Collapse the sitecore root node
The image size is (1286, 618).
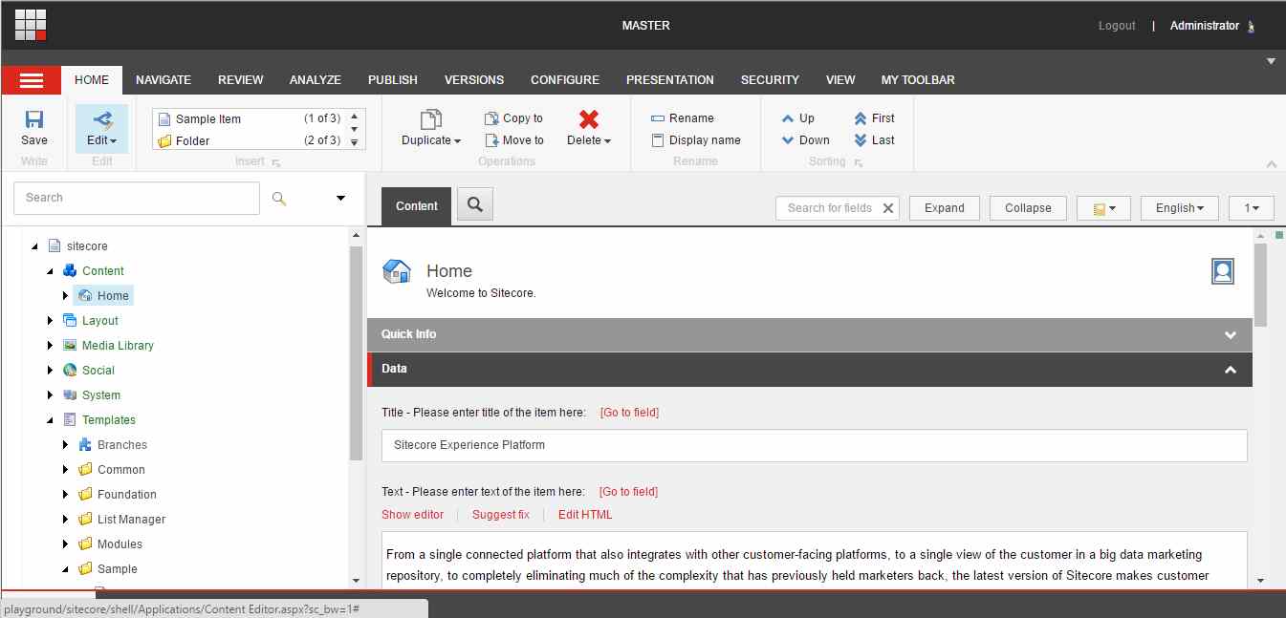click(x=35, y=246)
